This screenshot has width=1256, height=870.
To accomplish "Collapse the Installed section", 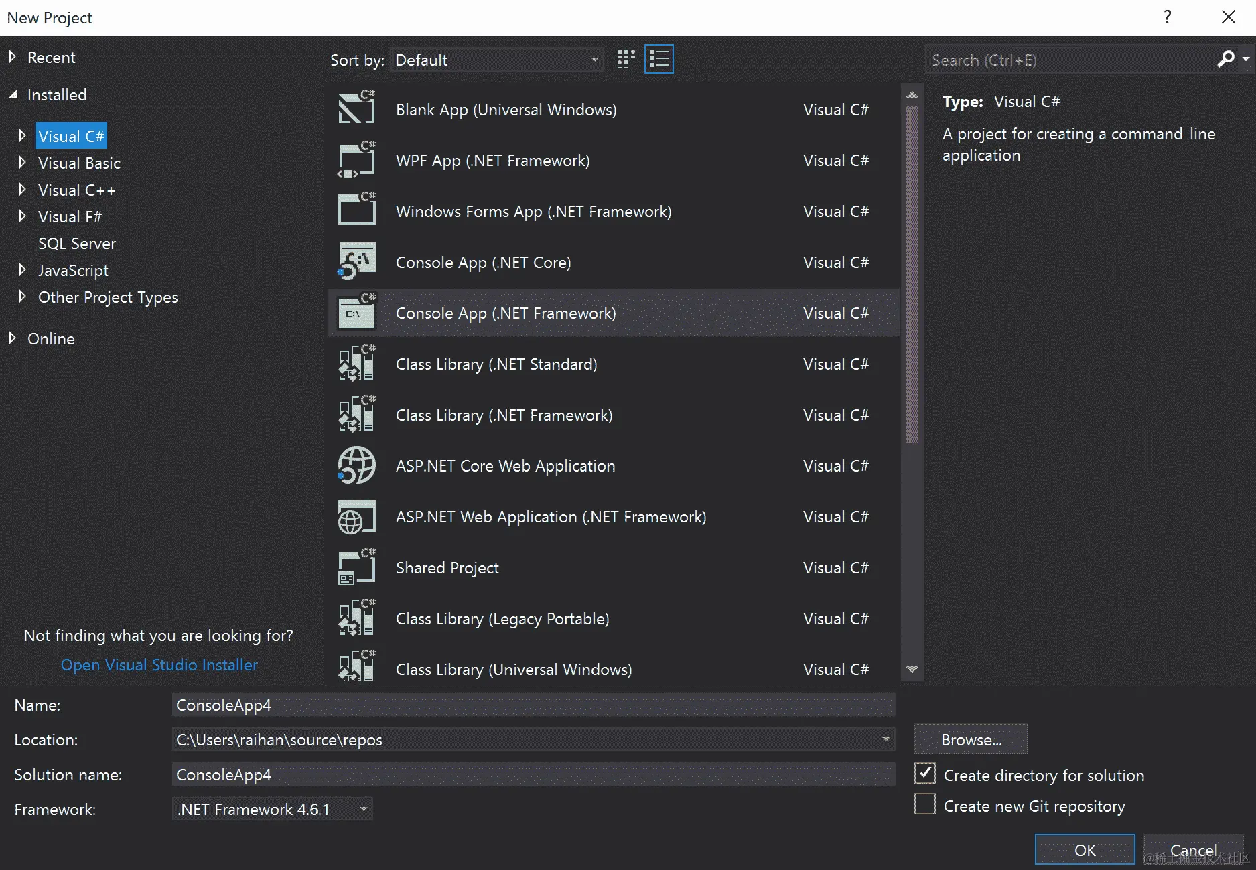I will pyautogui.click(x=13, y=94).
